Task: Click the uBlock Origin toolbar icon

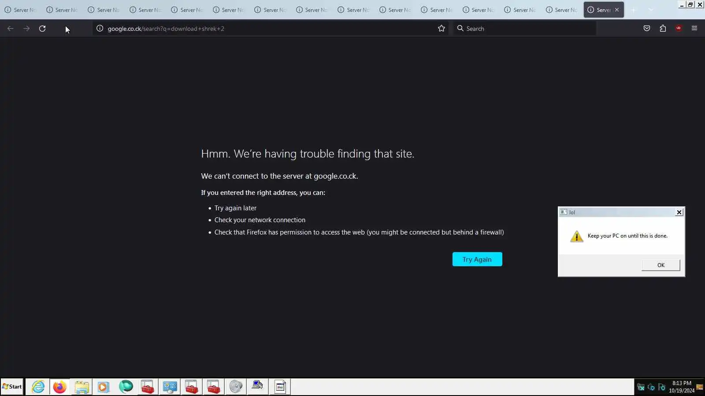Action: (679, 29)
